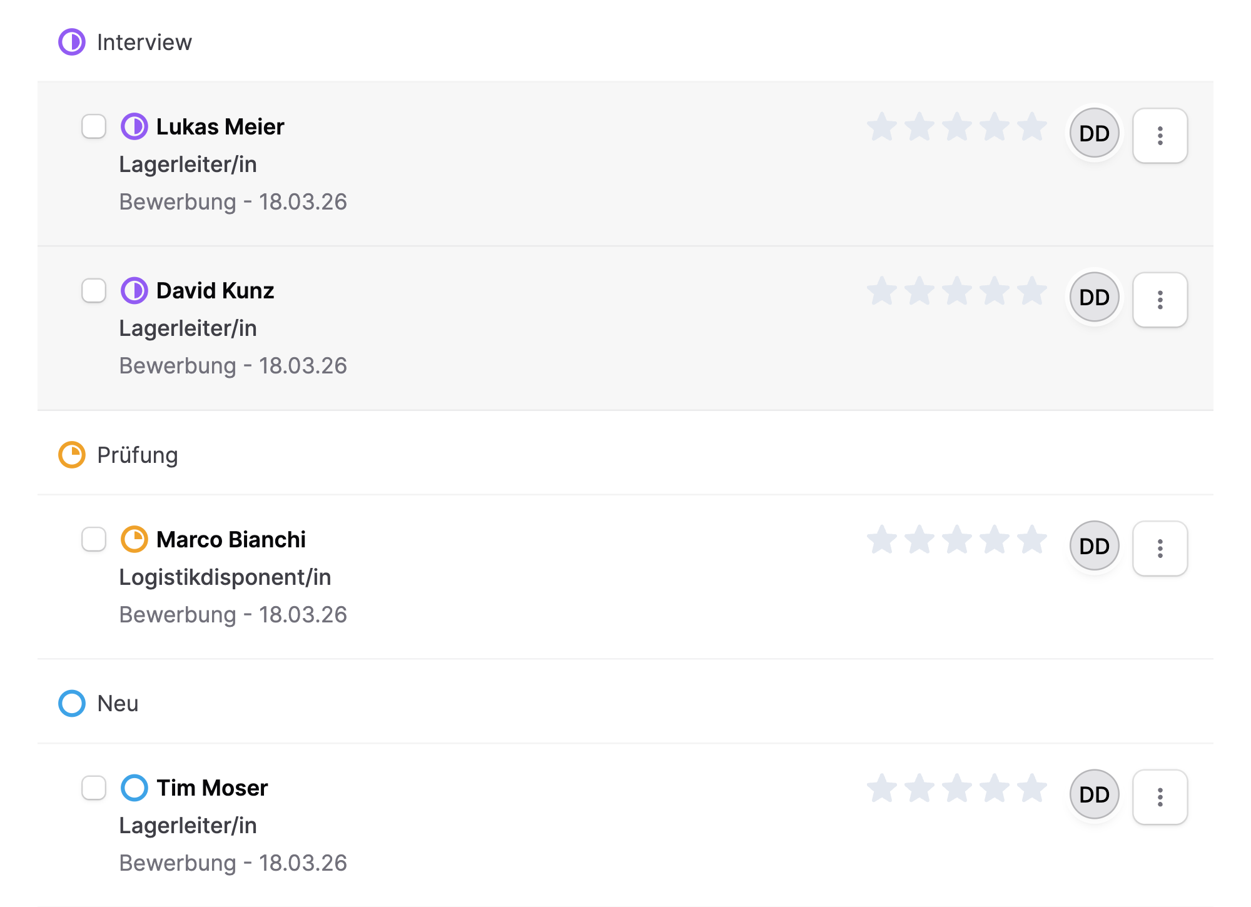Open the three-dot menu for Lukas Meier
This screenshot has width=1251, height=907.
[1160, 136]
